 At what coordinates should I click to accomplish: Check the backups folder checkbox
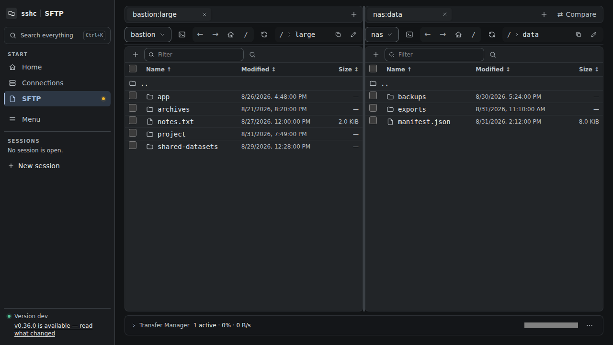373,95
